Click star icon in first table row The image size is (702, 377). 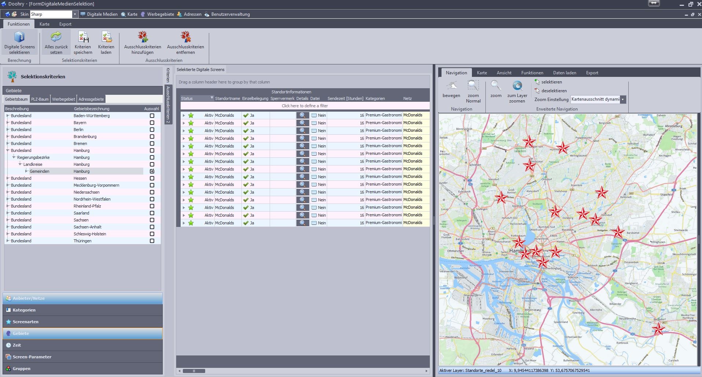pos(191,115)
